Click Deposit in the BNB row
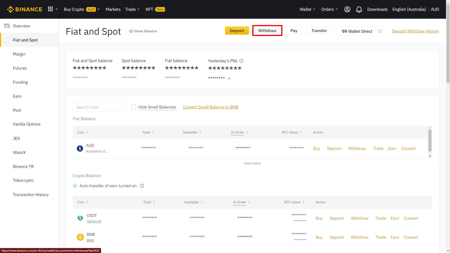This screenshot has width=450, height=253. [337, 237]
